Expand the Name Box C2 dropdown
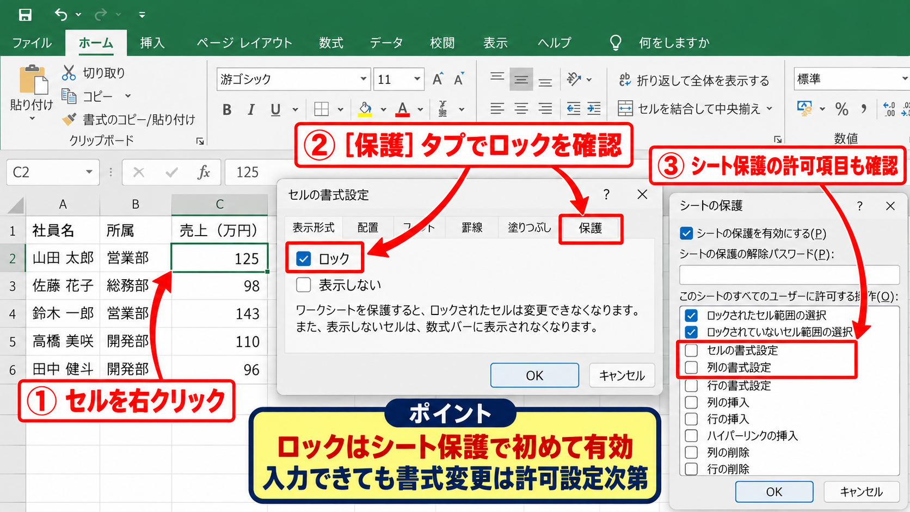 pyautogui.click(x=89, y=172)
